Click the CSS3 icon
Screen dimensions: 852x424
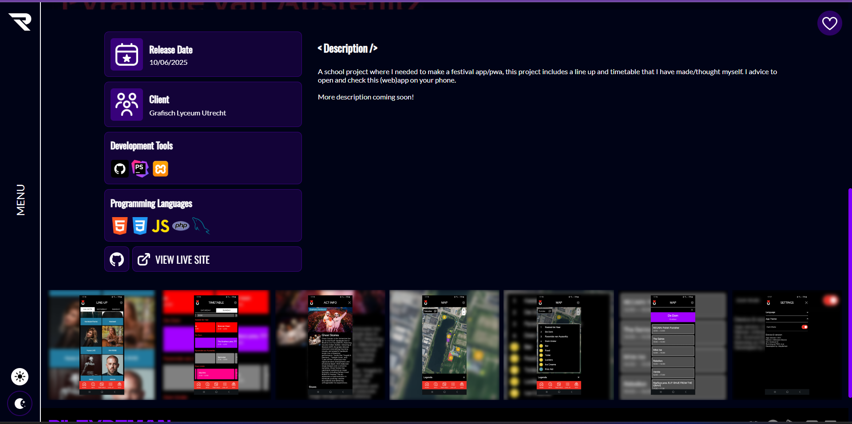click(140, 226)
